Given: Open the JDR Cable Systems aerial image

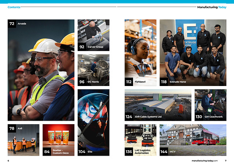Looking at the screenshot, I should (158, 105).
